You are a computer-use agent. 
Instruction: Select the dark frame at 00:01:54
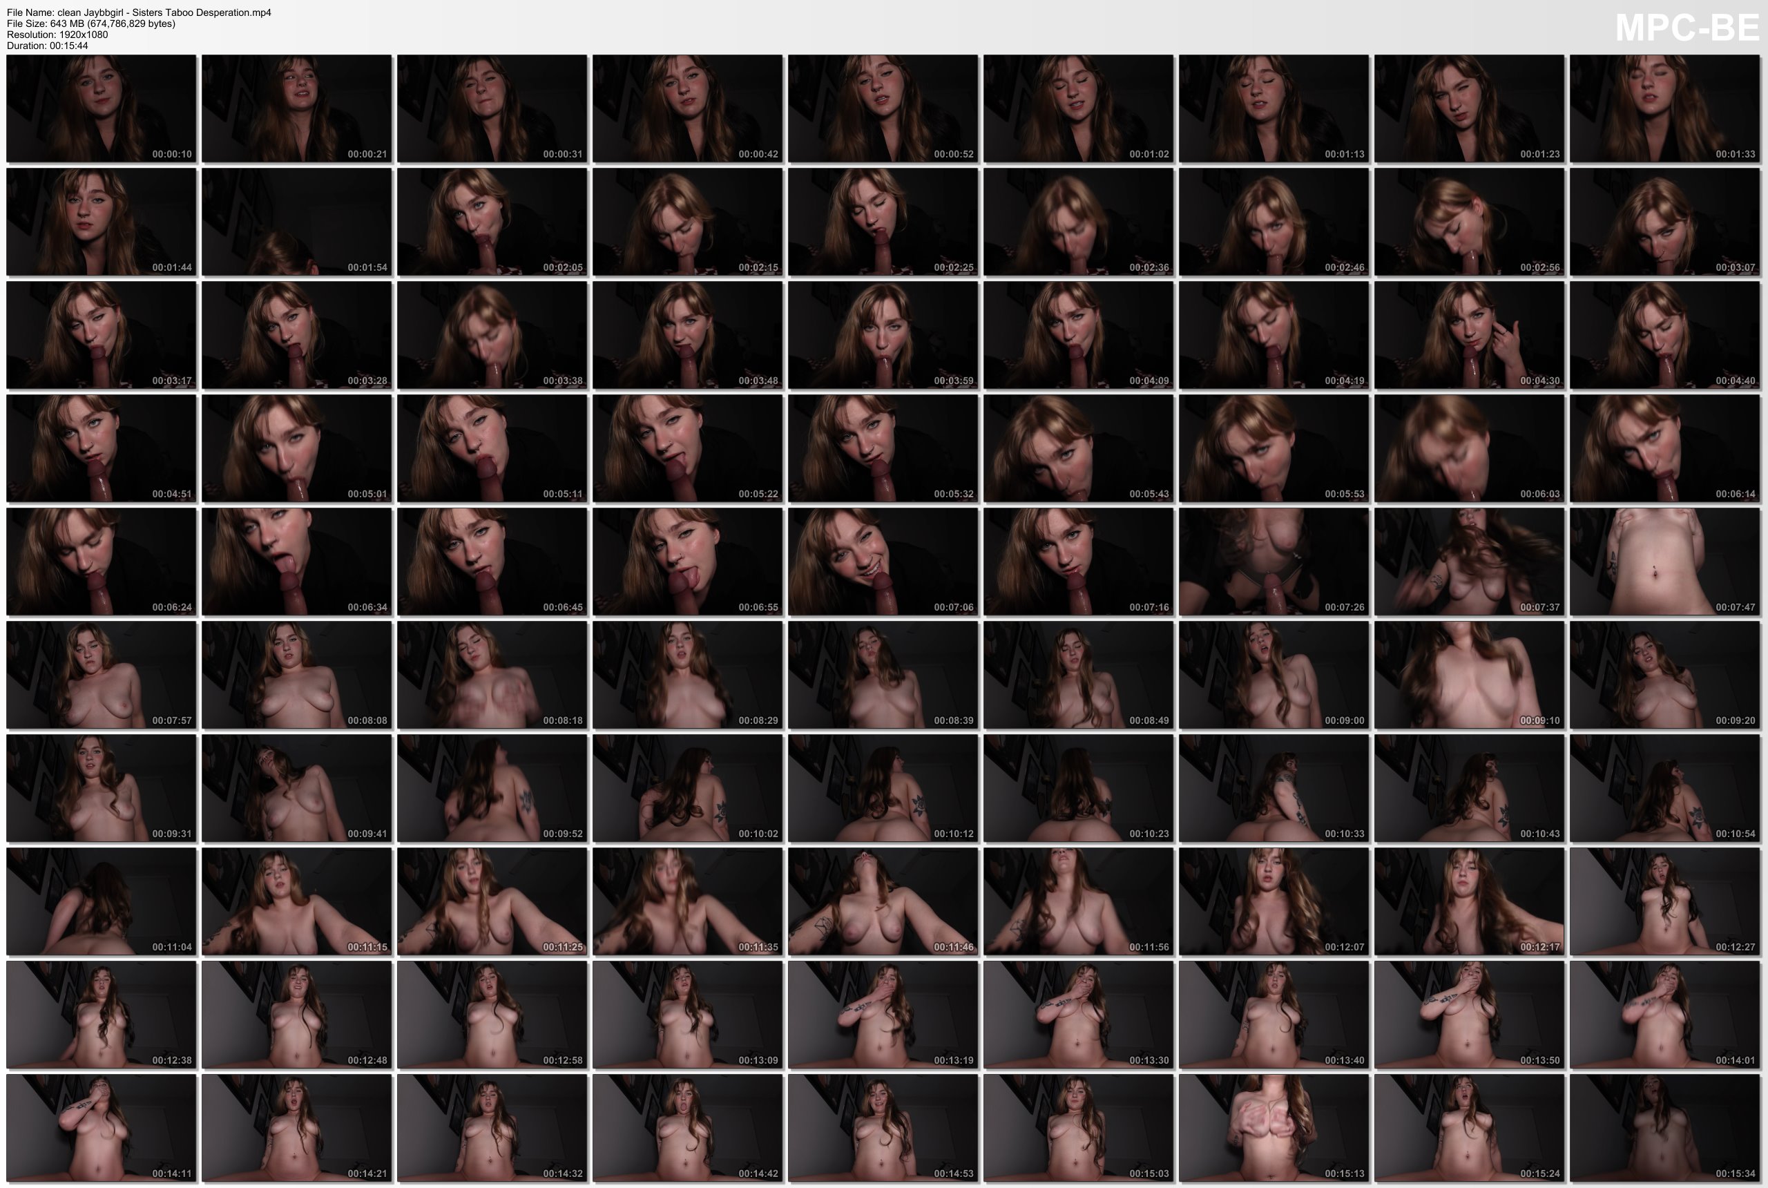[297, 221]
